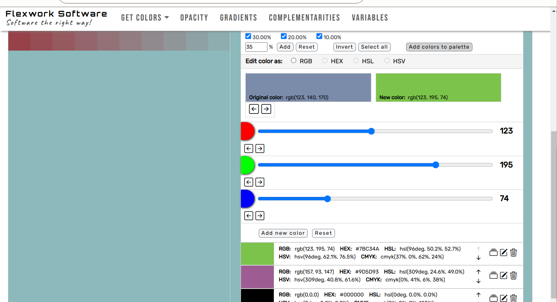Decrease red value with its left arrow
Screen dimensions: 557x302
click(248, 149)
